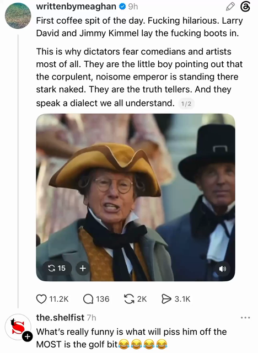Open writtenbymeaghan profile via username
Screen dimensions: 258x353
point(76,7)
